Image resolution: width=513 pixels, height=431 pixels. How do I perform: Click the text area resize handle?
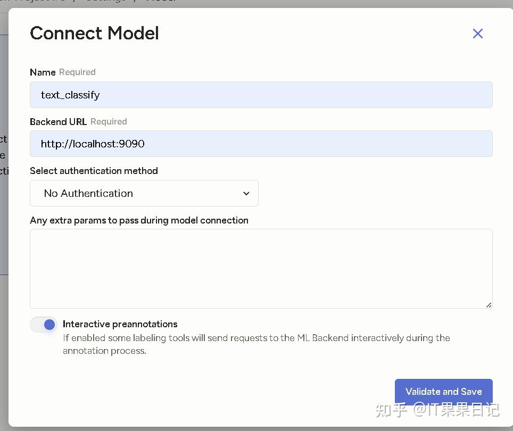pyautogui.click(x=489, y=304)
